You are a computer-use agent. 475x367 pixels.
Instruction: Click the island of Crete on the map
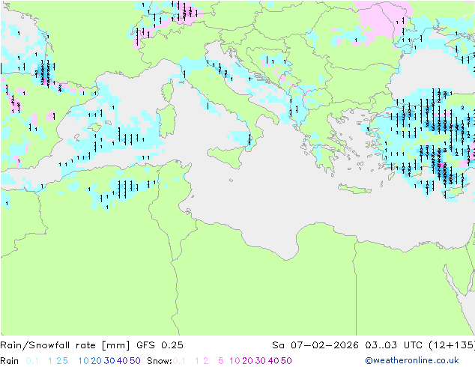click(354, 189)
